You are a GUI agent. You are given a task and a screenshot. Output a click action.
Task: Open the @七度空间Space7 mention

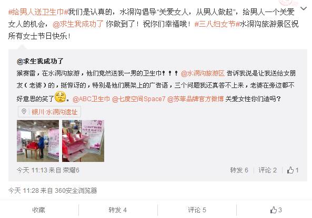tap(139, 99)
